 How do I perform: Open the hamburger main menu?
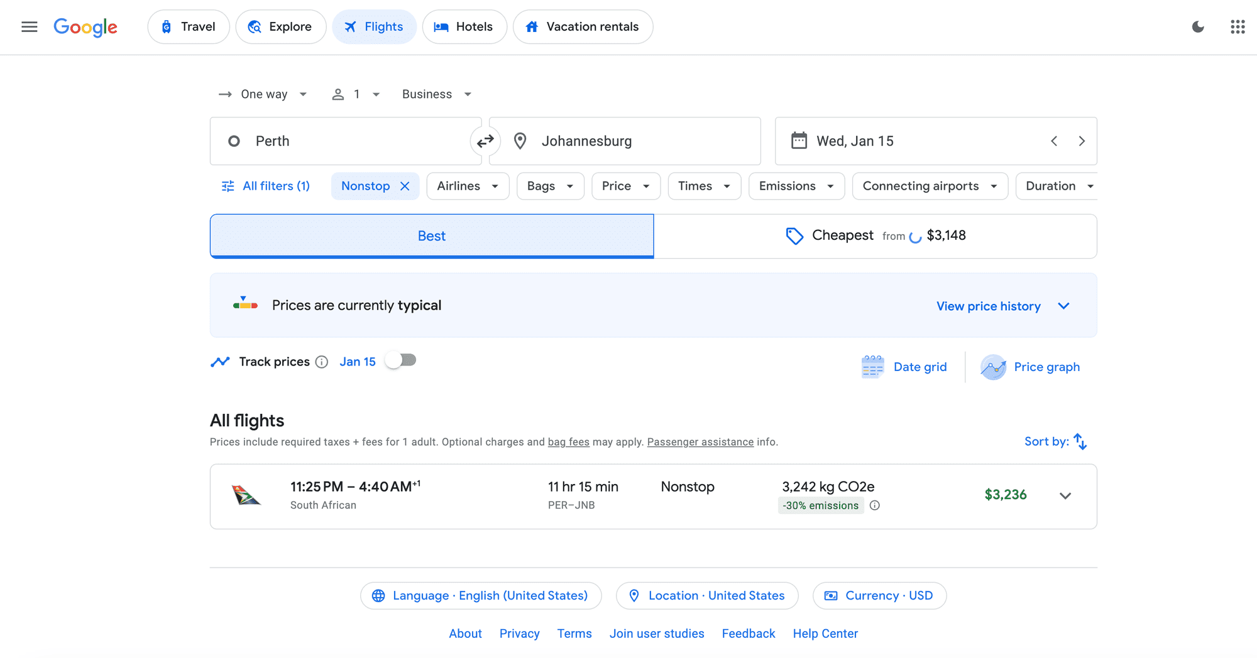coord(30,26)
